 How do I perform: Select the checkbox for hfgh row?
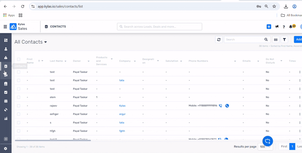(x=19, y=131)
